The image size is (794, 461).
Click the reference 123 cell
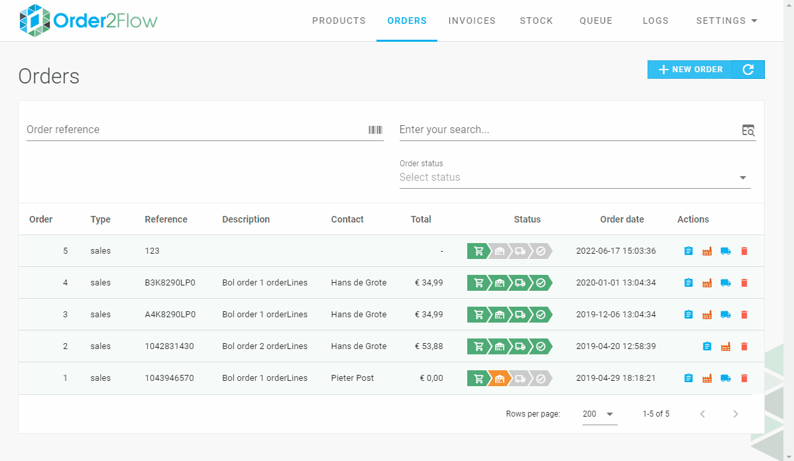[x=152, y=251]
